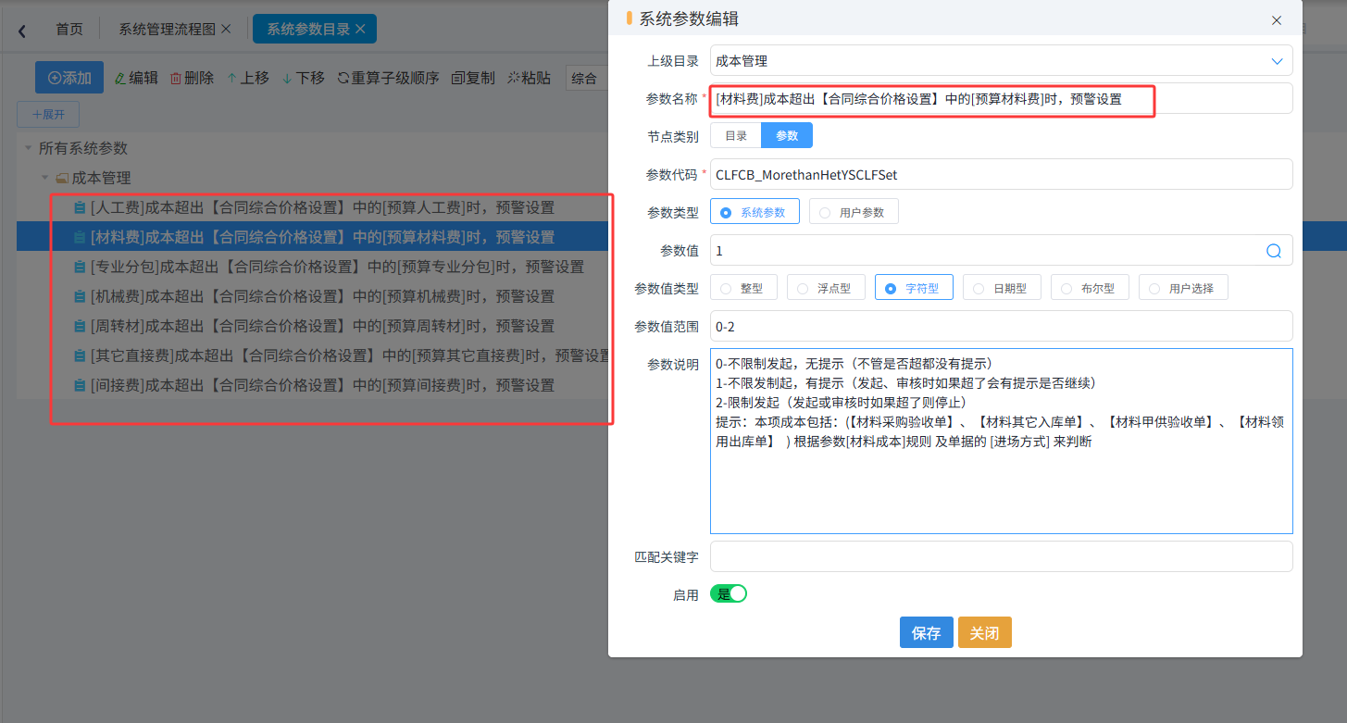The image size is (1347, 723).
Task: Click the folder icon beside 成本管理
Action: tap(62, 178)
